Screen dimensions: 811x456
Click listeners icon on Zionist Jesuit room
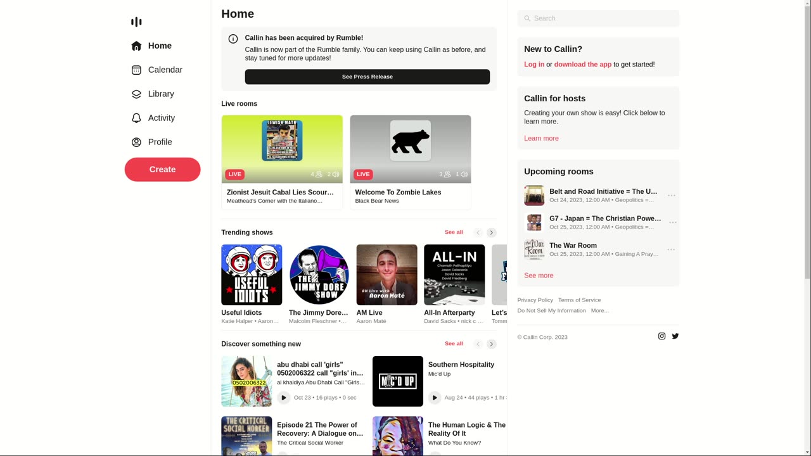tap(319, 174)
